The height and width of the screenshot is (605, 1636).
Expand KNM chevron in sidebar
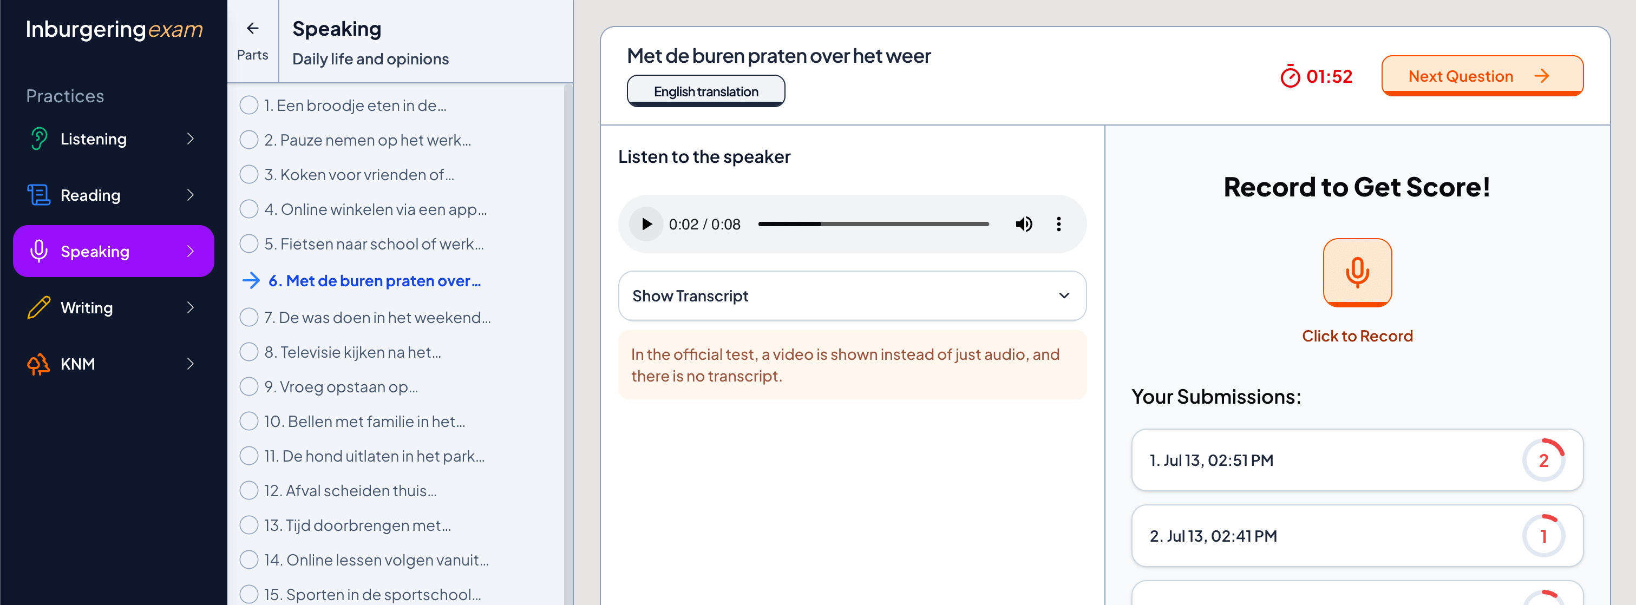point(191,364)
